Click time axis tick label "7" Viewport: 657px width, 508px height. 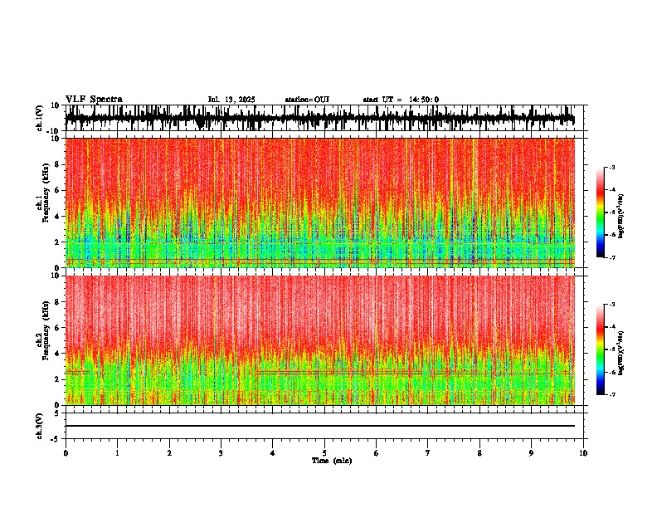pyautogui.click(x=428, y=453)
